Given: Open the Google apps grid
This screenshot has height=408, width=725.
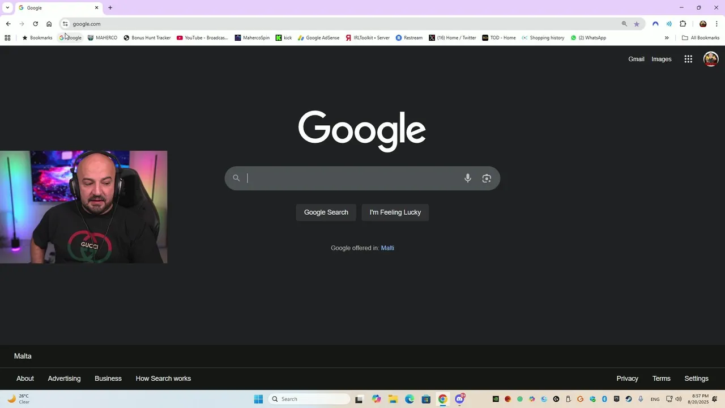Looking at the screenshot, I should tap(688, 59).
